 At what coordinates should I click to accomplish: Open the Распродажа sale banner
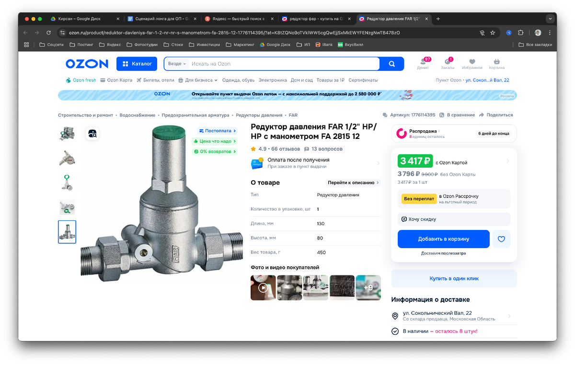click(x=454, y=134)
